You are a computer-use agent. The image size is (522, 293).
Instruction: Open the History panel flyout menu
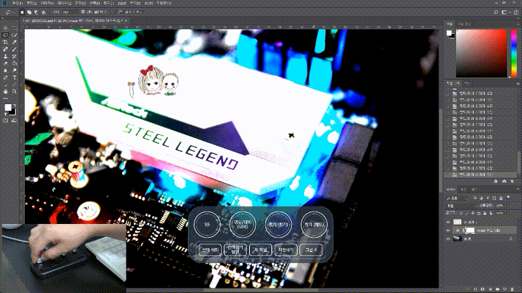[518, 84]
